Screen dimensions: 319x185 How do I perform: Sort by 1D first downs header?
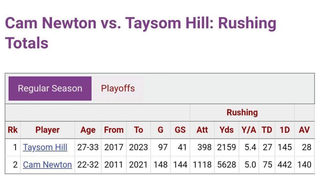[x=285, y=130]
